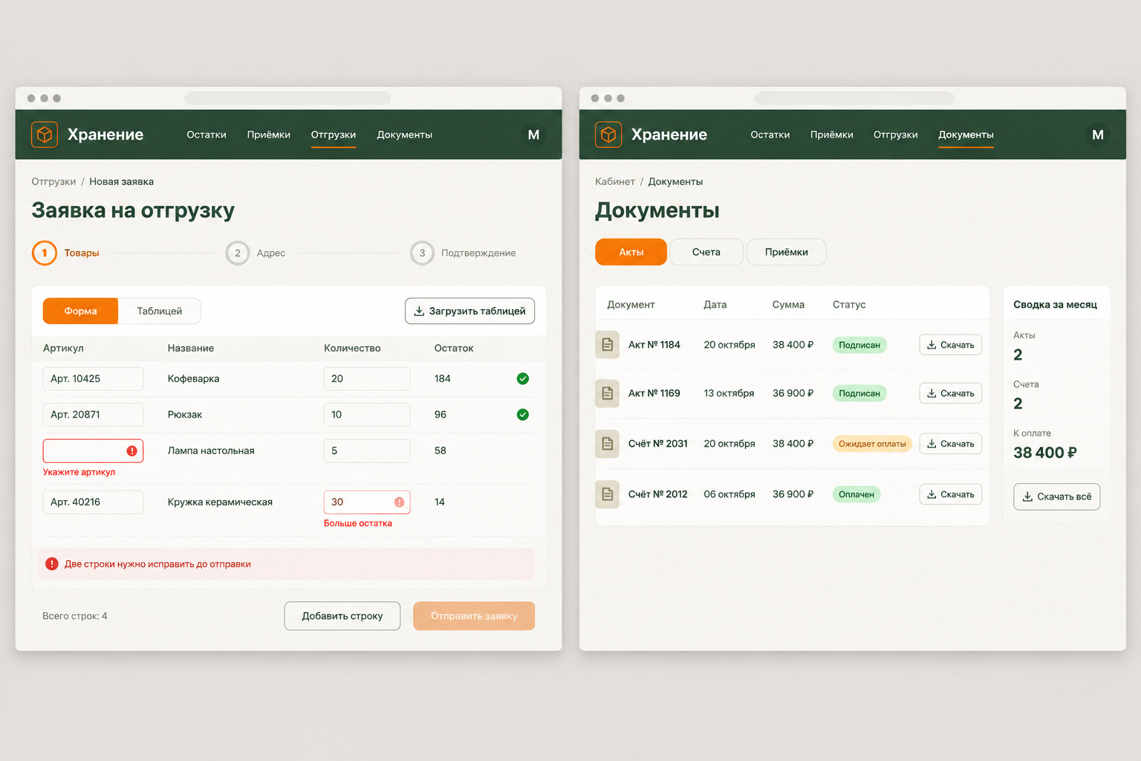Open the M user avatar in the Документы window
This screenshot has height=761, width=1141.
(x=1098, y=135)
